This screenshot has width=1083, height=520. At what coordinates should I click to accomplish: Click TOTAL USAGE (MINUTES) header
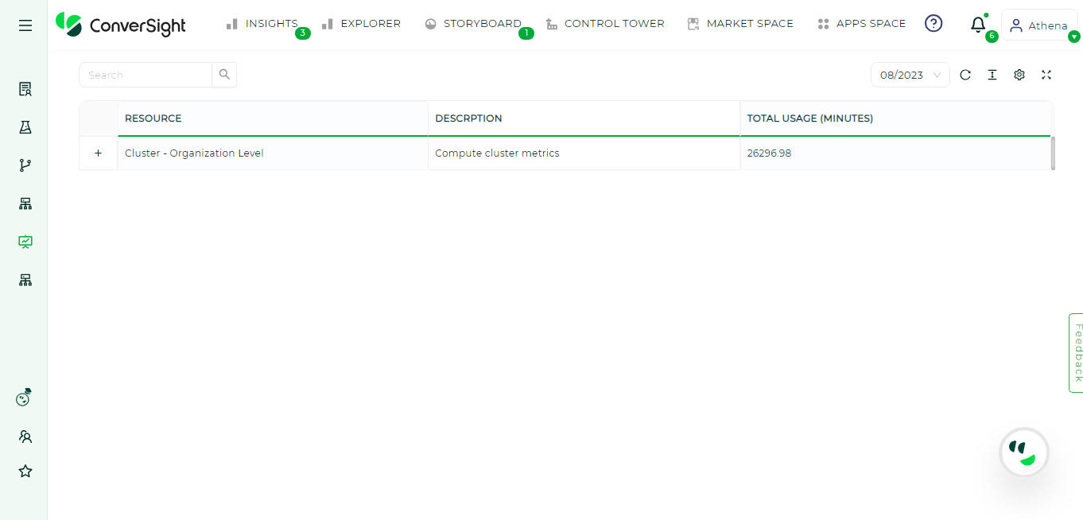click(895, 118)
